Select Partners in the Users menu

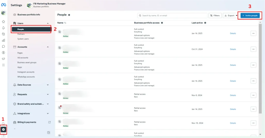(21, 34)
